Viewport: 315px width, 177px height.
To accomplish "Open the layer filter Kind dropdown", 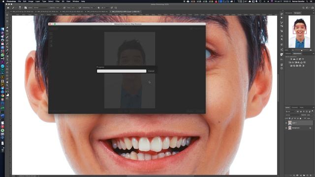I will pos(290,112).
